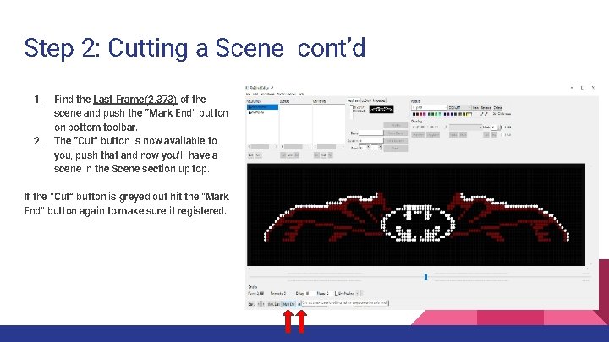Click the duration text field below name field
Screen dimensions: 609x342
coord(371,141)
